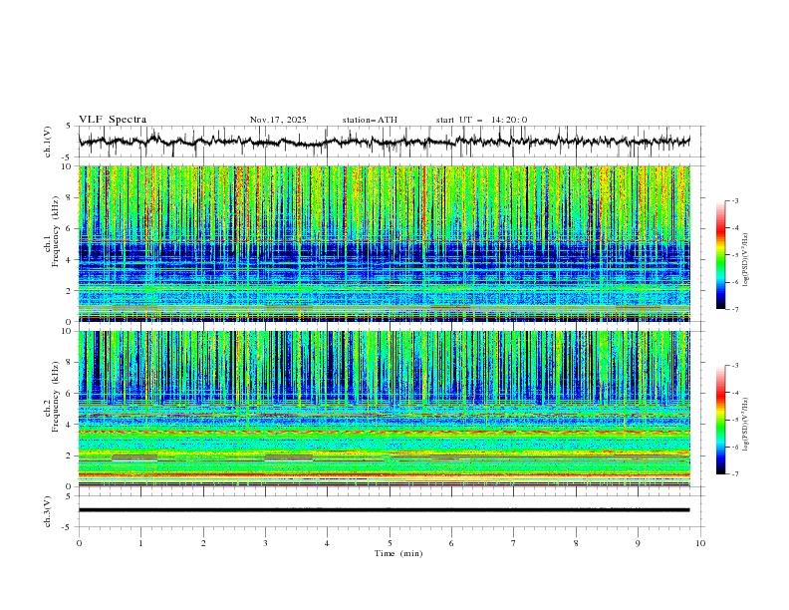Image resolution: width=789 pixels, height=610 pixels.
Task: Select the station=ATH label
Action: (370, 120)
